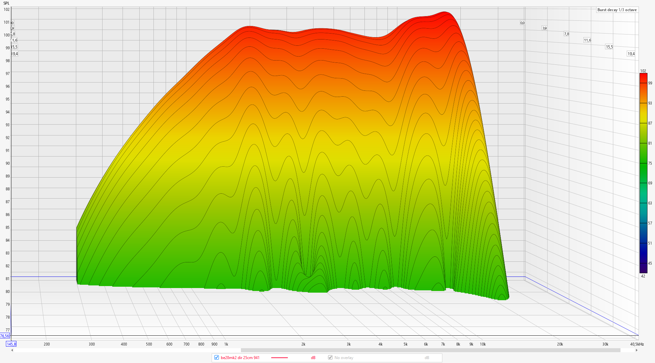Click the be28mk2 dir 25cm 941 label
This screenshot has width=655, height=363.
(240, 358)
